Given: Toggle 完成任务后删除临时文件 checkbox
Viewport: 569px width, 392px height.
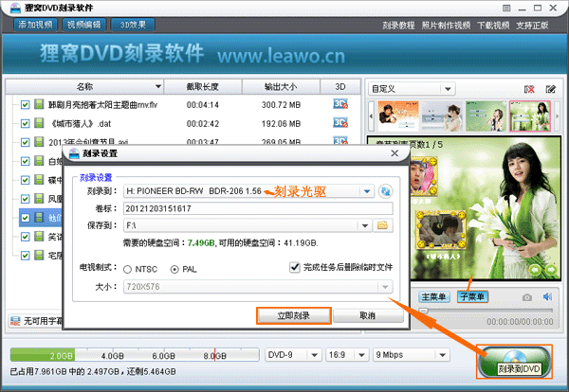Looking at the screenshot, I should (295, 267).
